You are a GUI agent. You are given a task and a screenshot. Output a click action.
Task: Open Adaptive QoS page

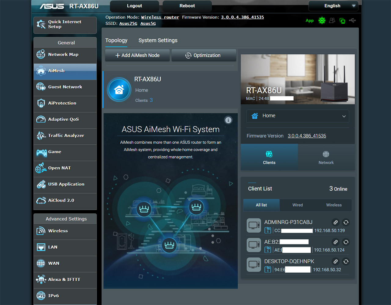[x=65, y=120]
